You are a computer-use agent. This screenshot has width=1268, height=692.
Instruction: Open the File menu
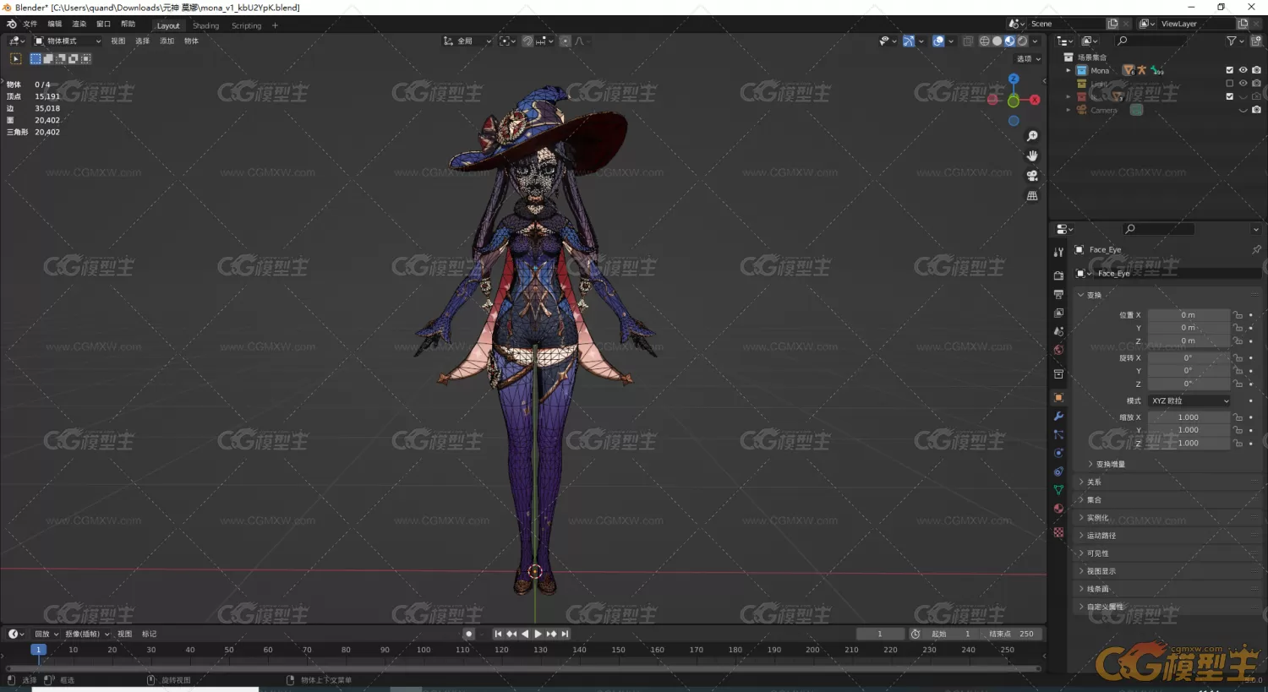point(30,25)
